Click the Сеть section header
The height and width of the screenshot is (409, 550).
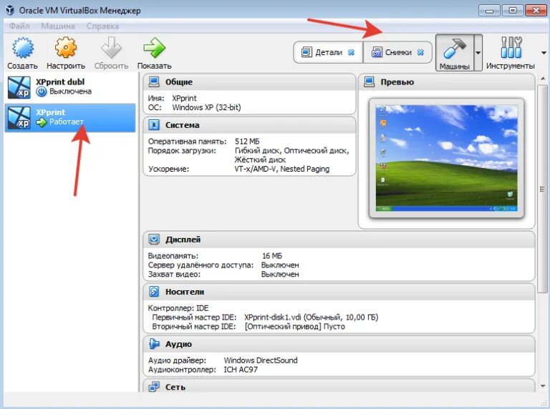[x=339, y=386]
